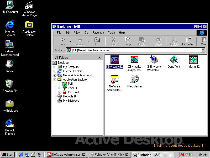Viewport: 210px width, 158px height.
Task: Launch Outlook Express from quick launch
Action: coord(27,155)
